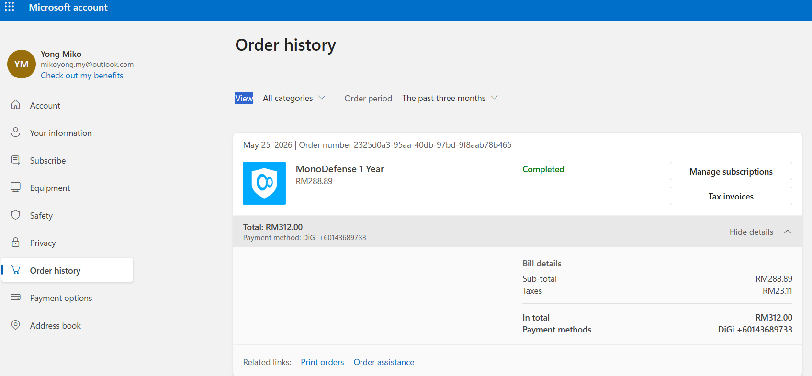Click the Payment method DiGi line
The width and height of the screenshot is (812, 376).
click(304, 238)
